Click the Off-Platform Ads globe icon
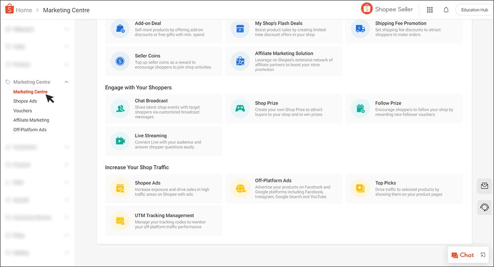This screenshot has height=267, width=494. tap(240, 189)
